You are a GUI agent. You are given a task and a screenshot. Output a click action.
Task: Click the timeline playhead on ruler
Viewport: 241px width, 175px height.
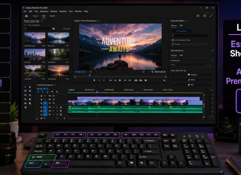(97, 92)
